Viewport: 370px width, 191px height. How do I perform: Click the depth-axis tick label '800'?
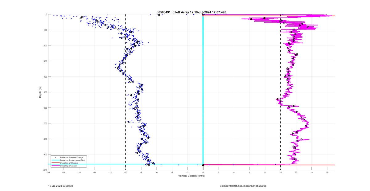click(45, 139)
